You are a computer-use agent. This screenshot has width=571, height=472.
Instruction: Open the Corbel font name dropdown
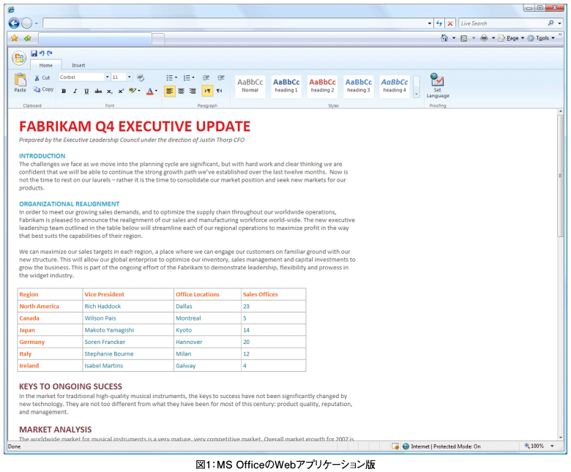coord(107,77)
